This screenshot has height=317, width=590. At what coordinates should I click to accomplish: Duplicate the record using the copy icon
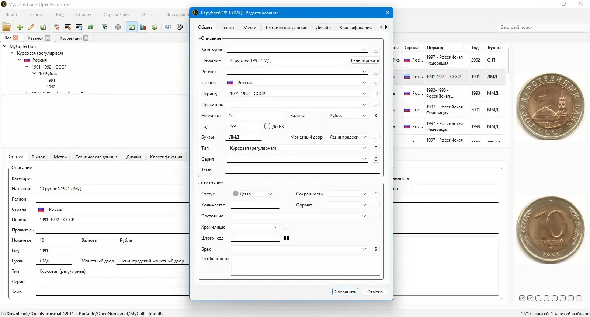tap(43, 27)
